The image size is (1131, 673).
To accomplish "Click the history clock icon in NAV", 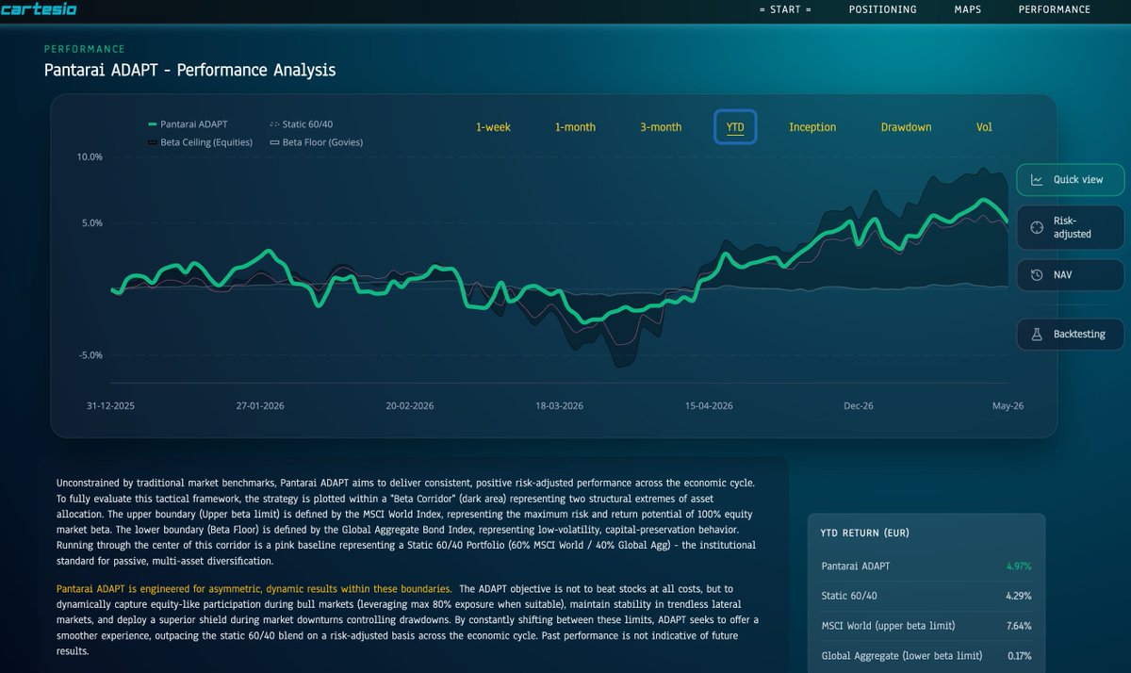I will click(1037, 275).
